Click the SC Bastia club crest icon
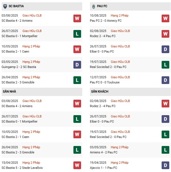Viewport: 171px width, 172px height. point(5,6)
